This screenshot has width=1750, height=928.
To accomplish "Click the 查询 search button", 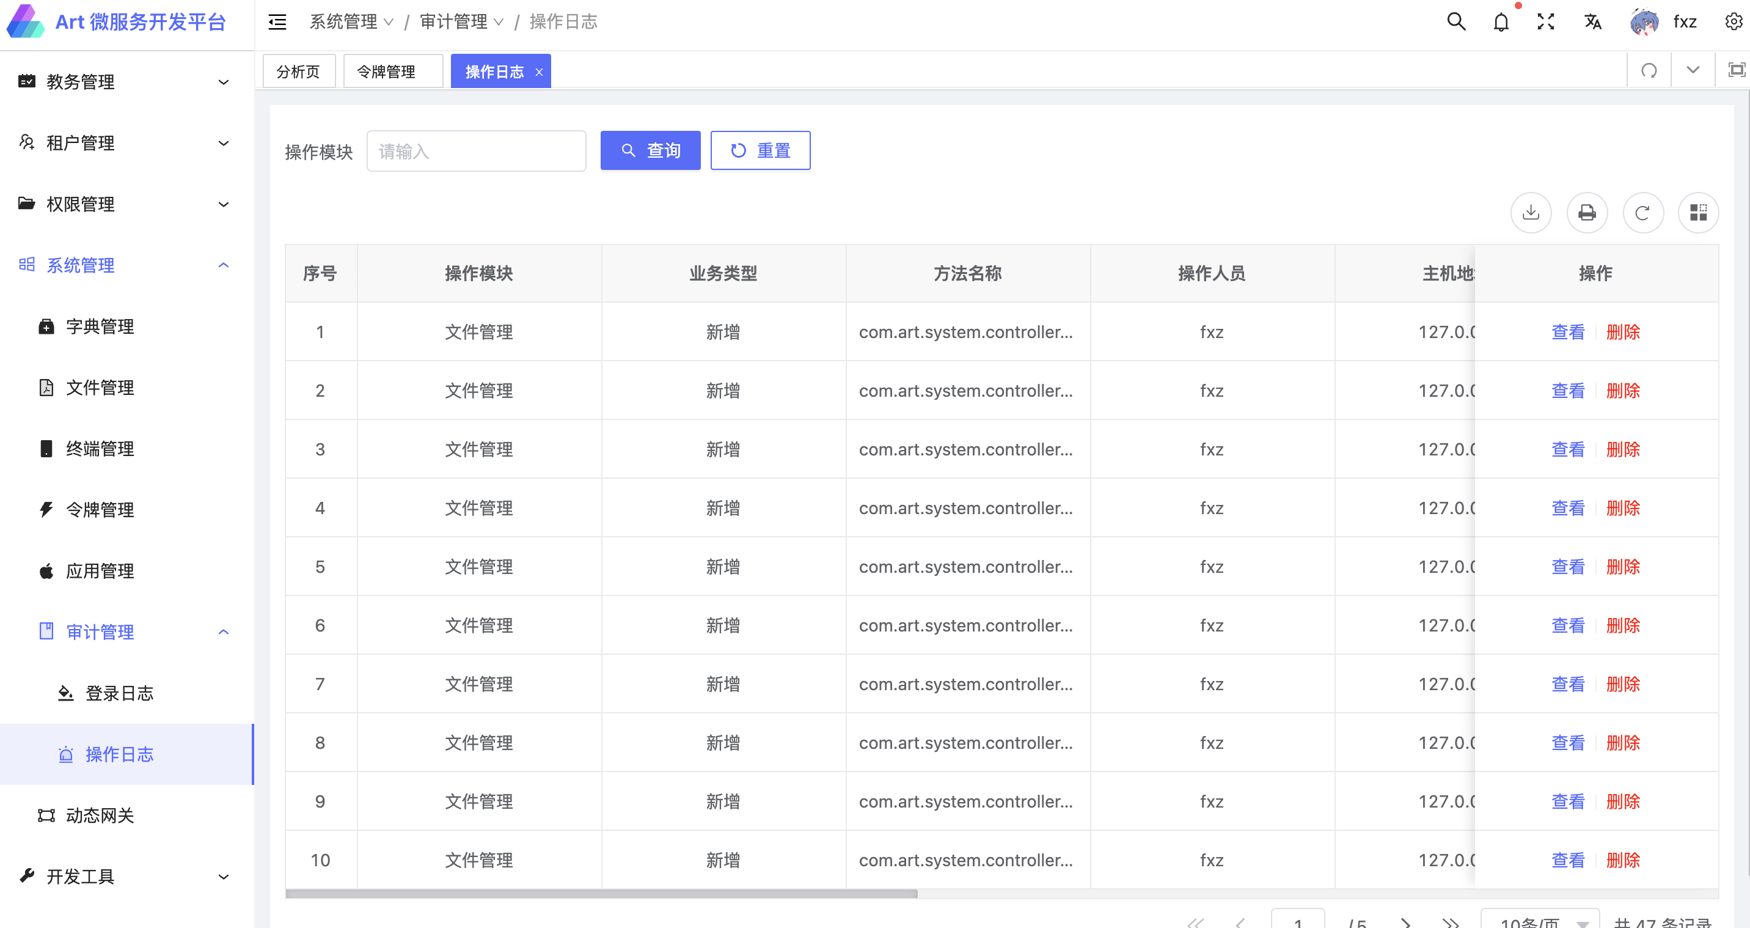I will click(x=650, y=150).
